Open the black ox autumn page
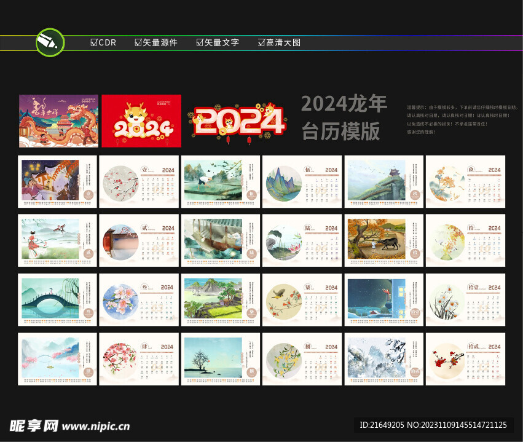Screen dimensions: 523x442 [384, 240]
